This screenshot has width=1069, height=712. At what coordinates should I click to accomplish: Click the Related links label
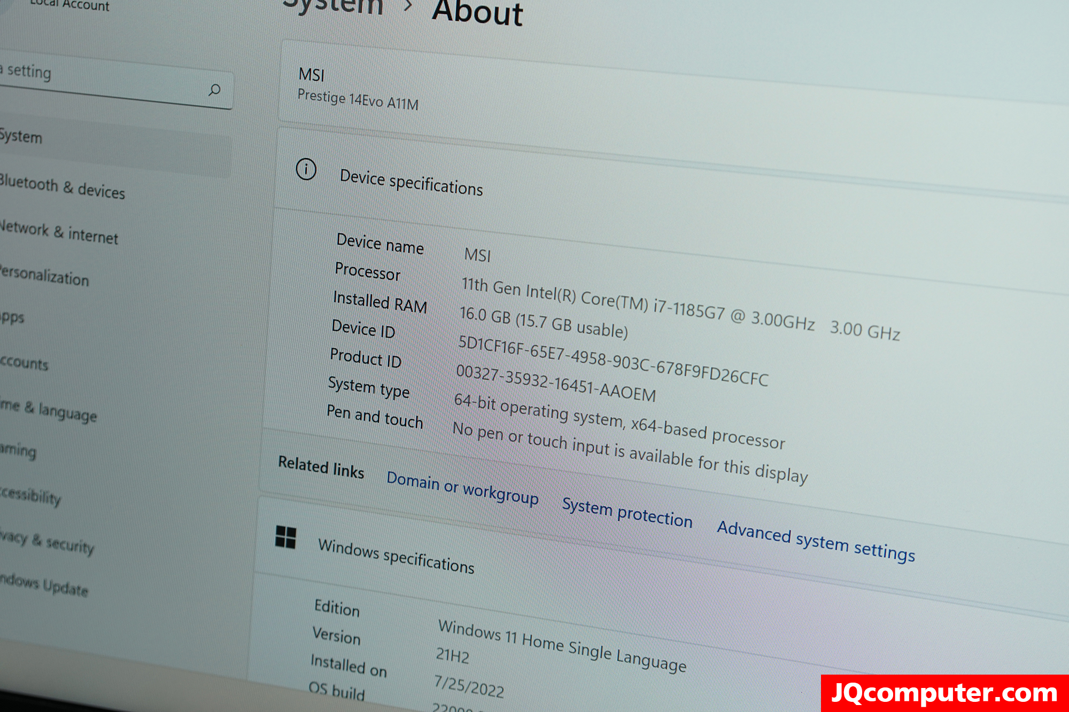point(321,466)
